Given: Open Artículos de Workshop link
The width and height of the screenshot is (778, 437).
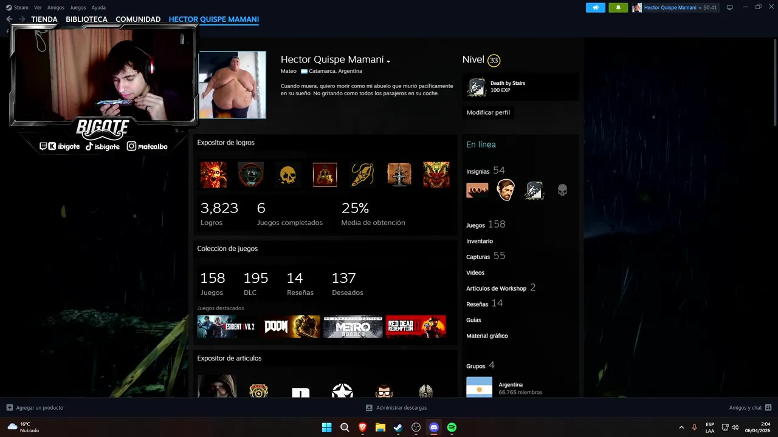Looking at the screenshot, I should coord(496,288).
